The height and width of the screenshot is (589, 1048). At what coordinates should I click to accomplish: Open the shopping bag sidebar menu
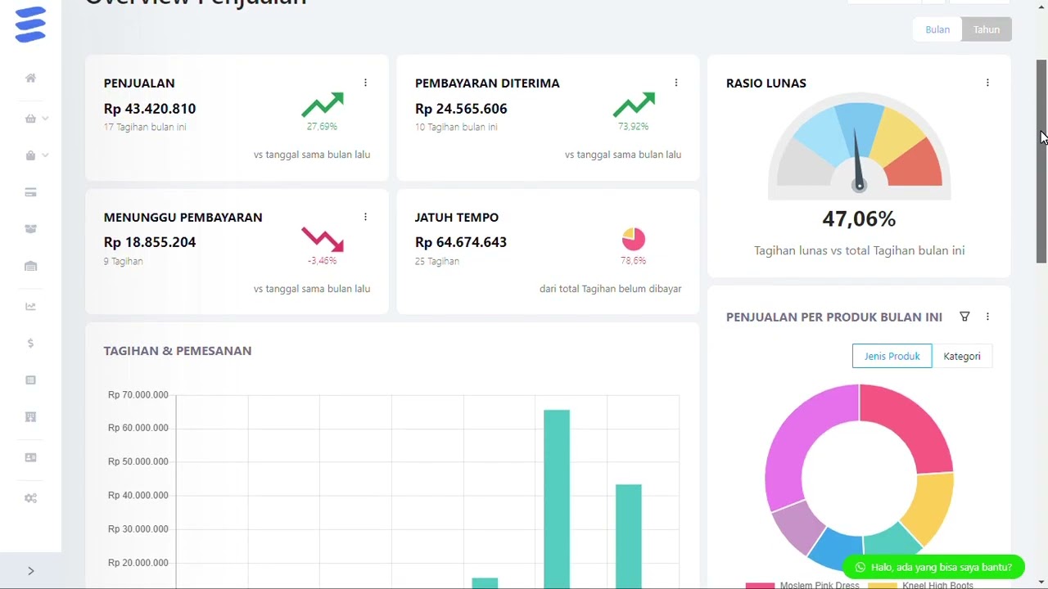point(30,155)
